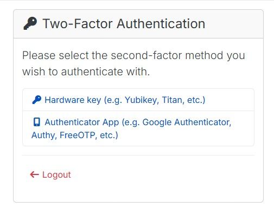
Task: Click the Two-Factor Authentication heading text
Action: 124,24
